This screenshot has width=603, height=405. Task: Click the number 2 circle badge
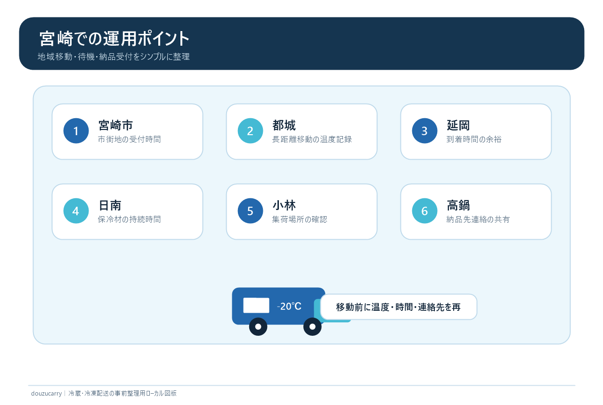point(250,131)
